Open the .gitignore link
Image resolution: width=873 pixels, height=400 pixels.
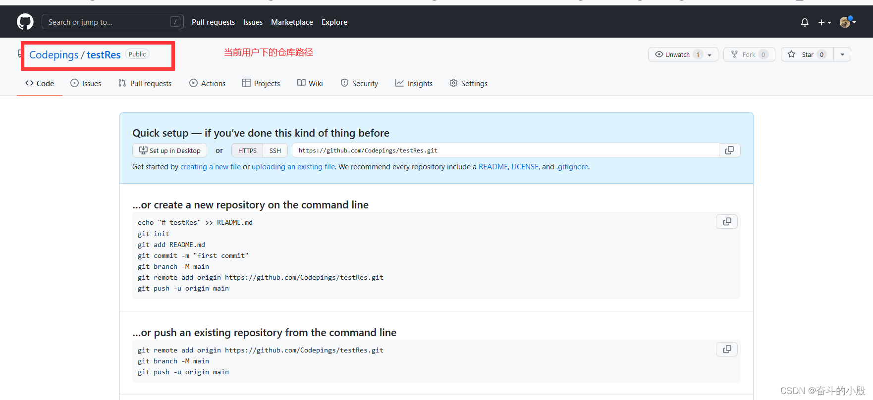(x=572, y=167)
